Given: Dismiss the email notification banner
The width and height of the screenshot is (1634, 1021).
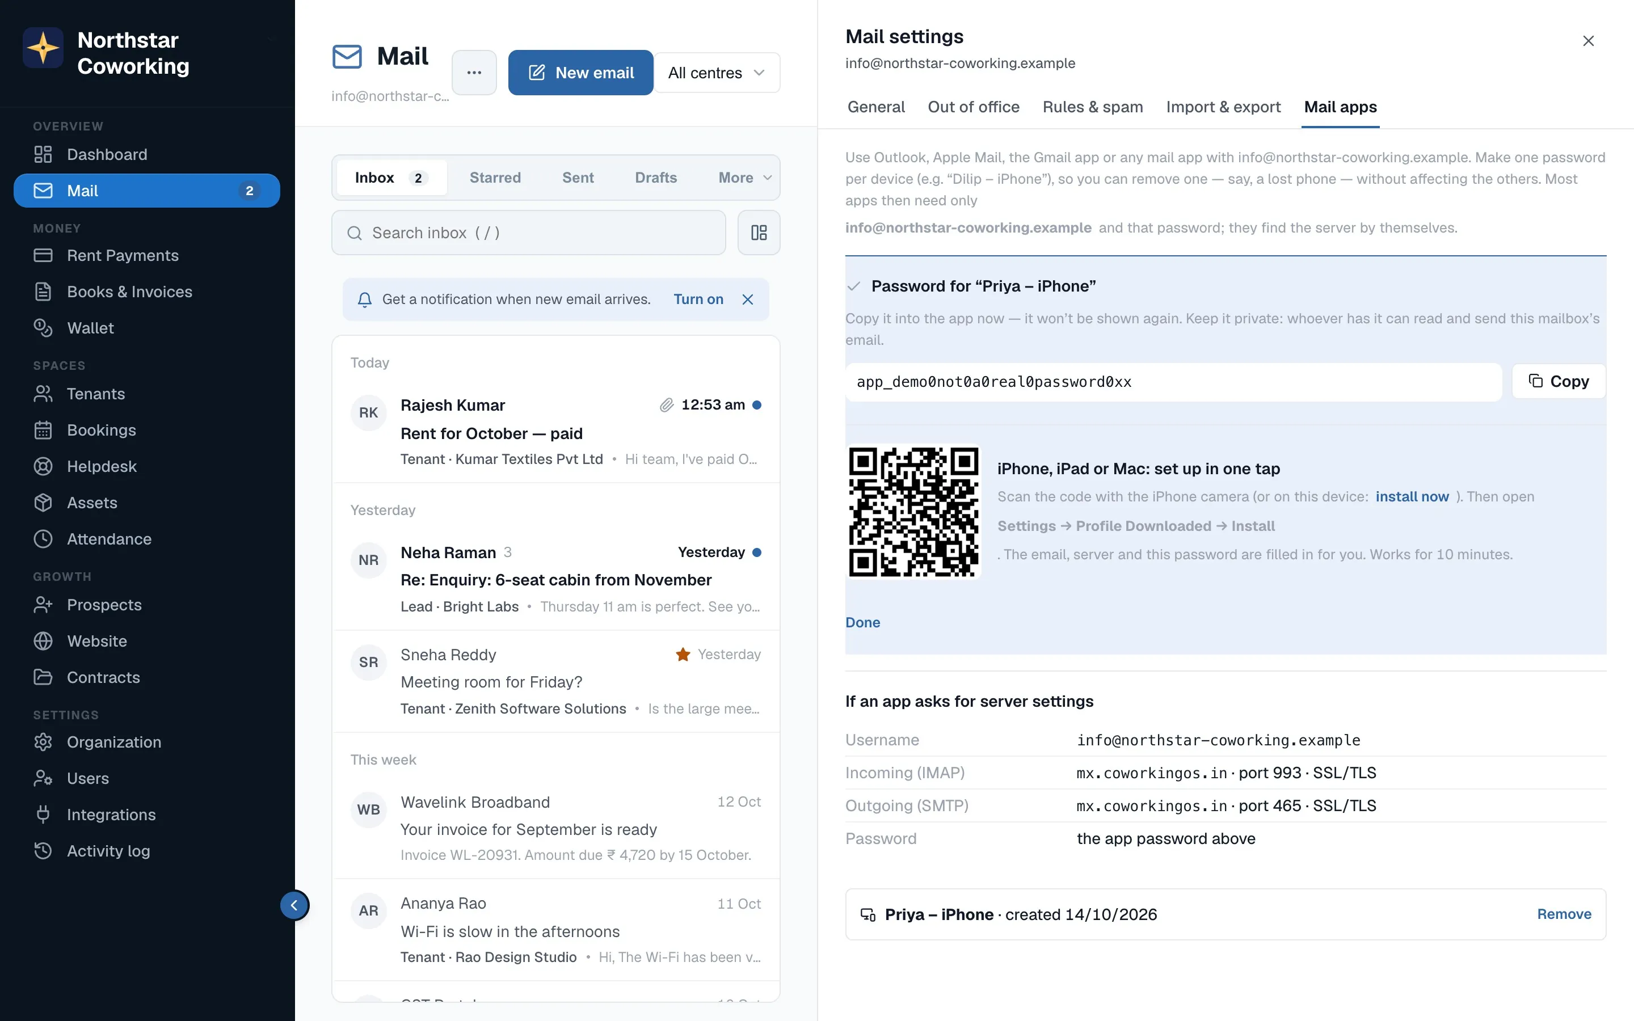Looking at the screenshot, I should pos(747,299).
